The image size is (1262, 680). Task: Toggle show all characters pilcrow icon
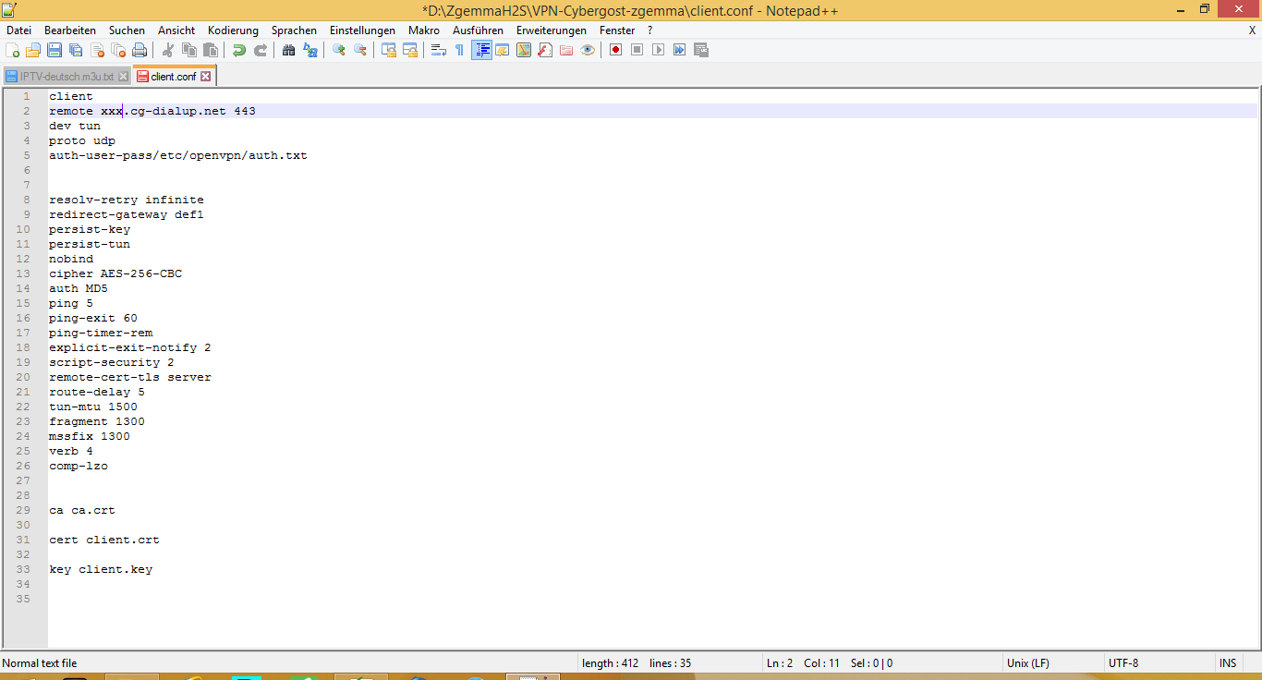point(459,50)
